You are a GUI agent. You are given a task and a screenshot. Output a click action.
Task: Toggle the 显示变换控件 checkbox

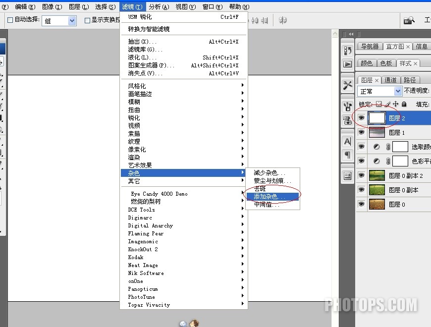tap(87, 20)
